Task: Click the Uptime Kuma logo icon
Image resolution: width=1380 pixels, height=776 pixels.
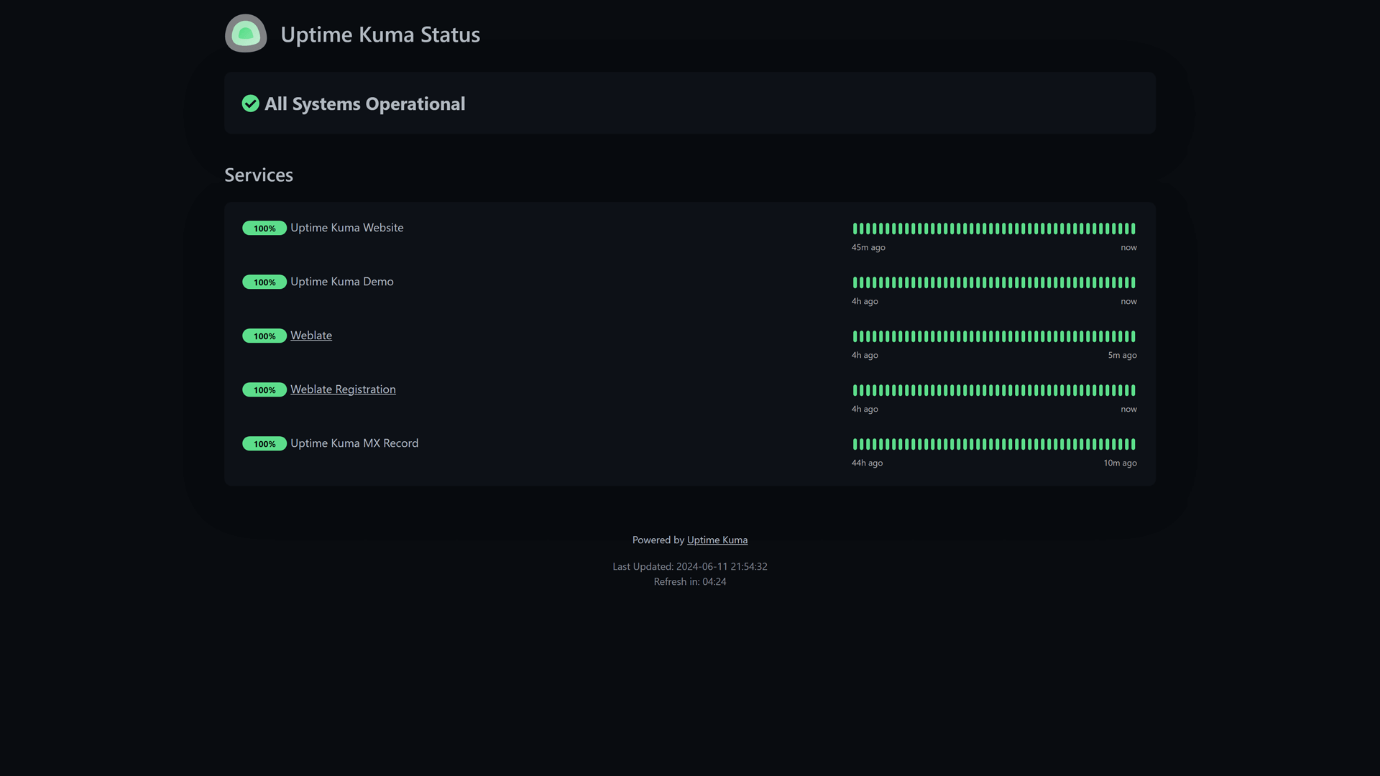Action: [x=245, y=33]
